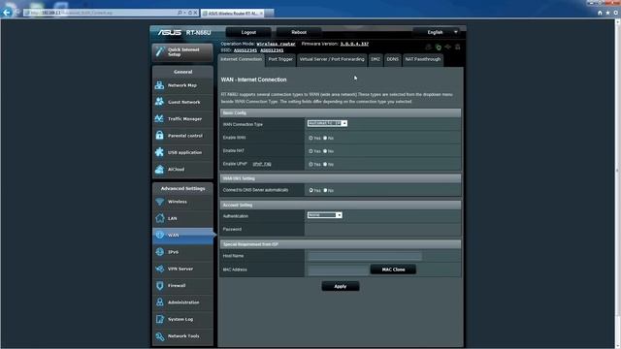Open the wireless router operation mode link

(276, 44)
